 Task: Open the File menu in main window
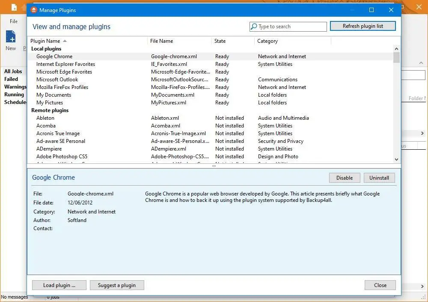[x=14, y=21]
